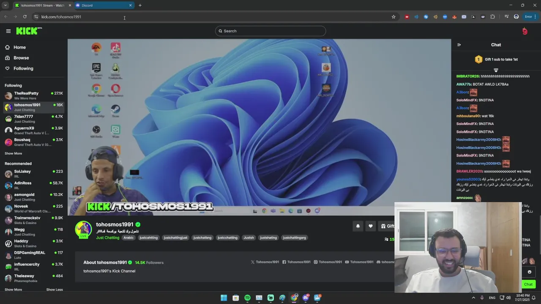Open Microsoft Store from the taskbar

pos(236,298)
